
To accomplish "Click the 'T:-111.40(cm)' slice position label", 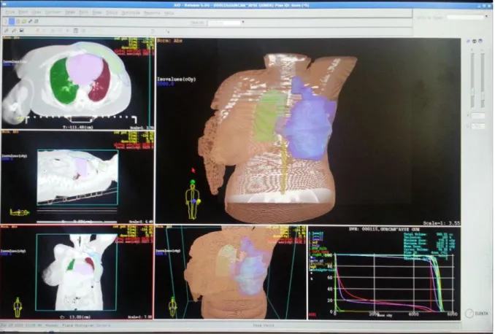I will 78,127.
